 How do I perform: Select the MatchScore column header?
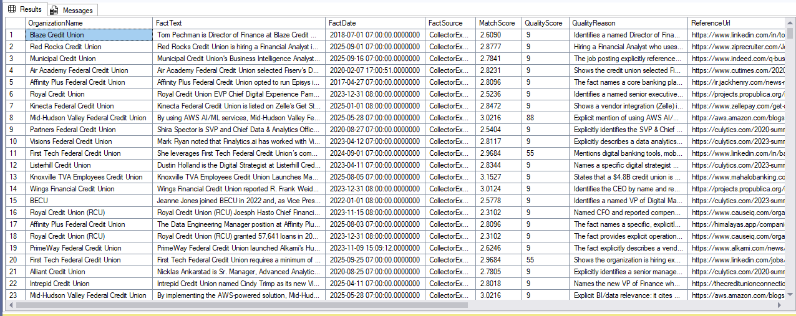[498, 23]
